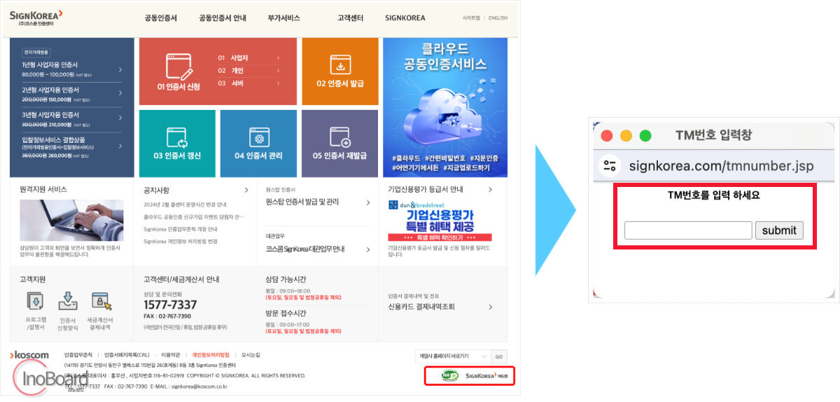Select 03 서버 application option

(249, 83)
